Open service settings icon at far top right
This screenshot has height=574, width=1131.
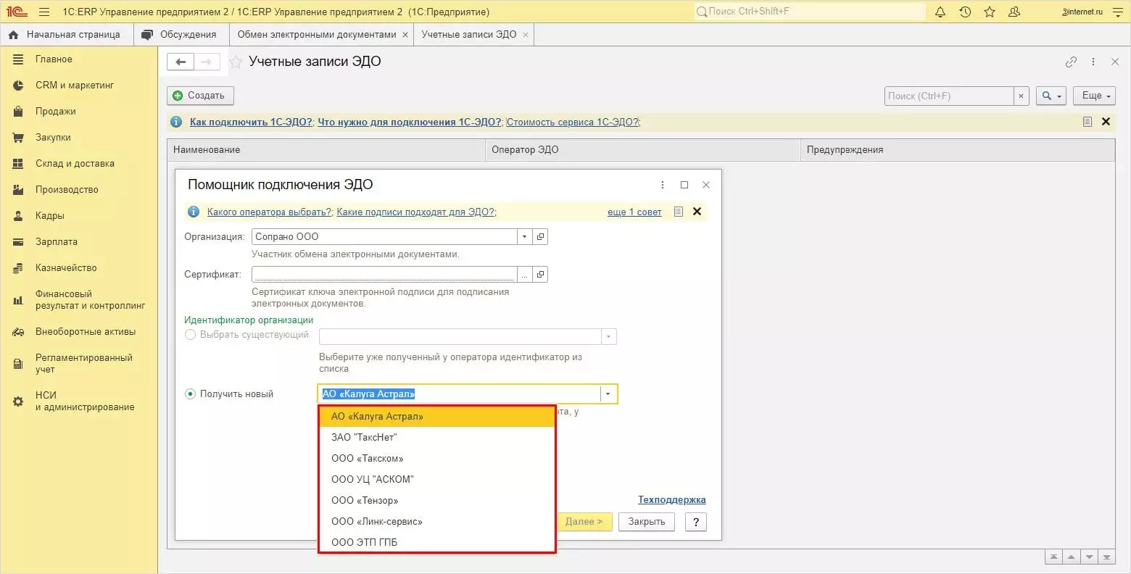coord(1117,12)
